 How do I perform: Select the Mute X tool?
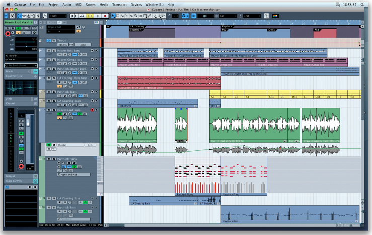tap(140, 16)
